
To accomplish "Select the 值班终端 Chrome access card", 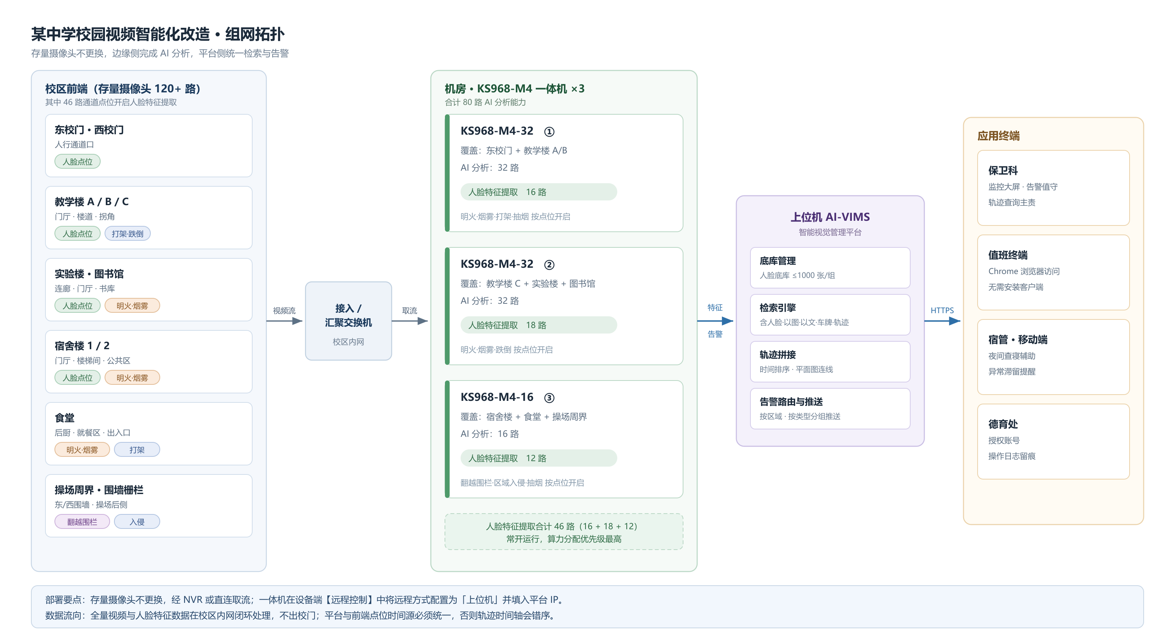I will click(x=1054, y=273).
